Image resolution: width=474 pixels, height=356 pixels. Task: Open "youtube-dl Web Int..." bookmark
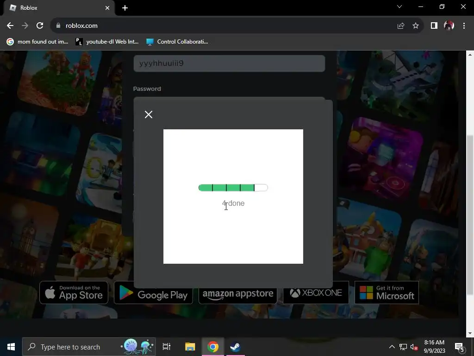(107, 41)
